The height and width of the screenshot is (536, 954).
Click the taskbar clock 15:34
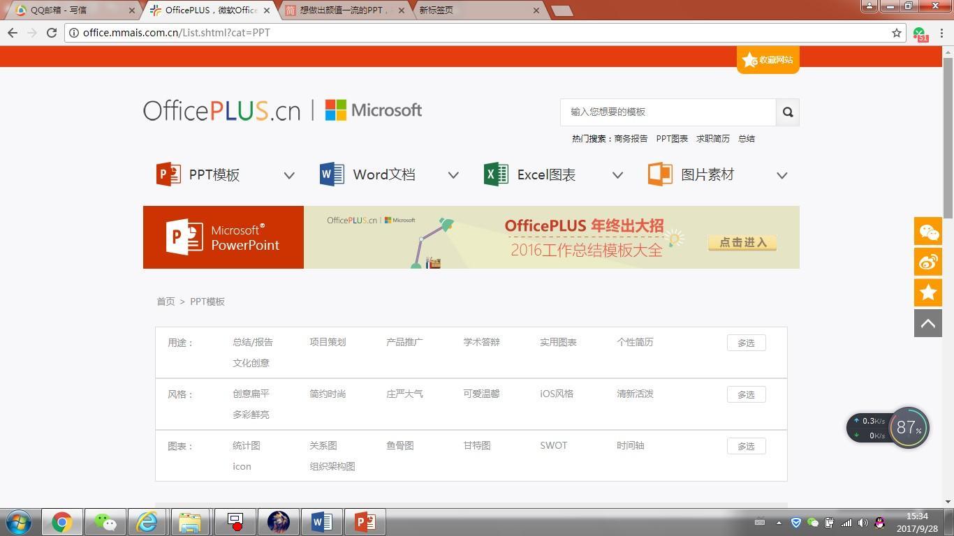[x=917, y=516]
